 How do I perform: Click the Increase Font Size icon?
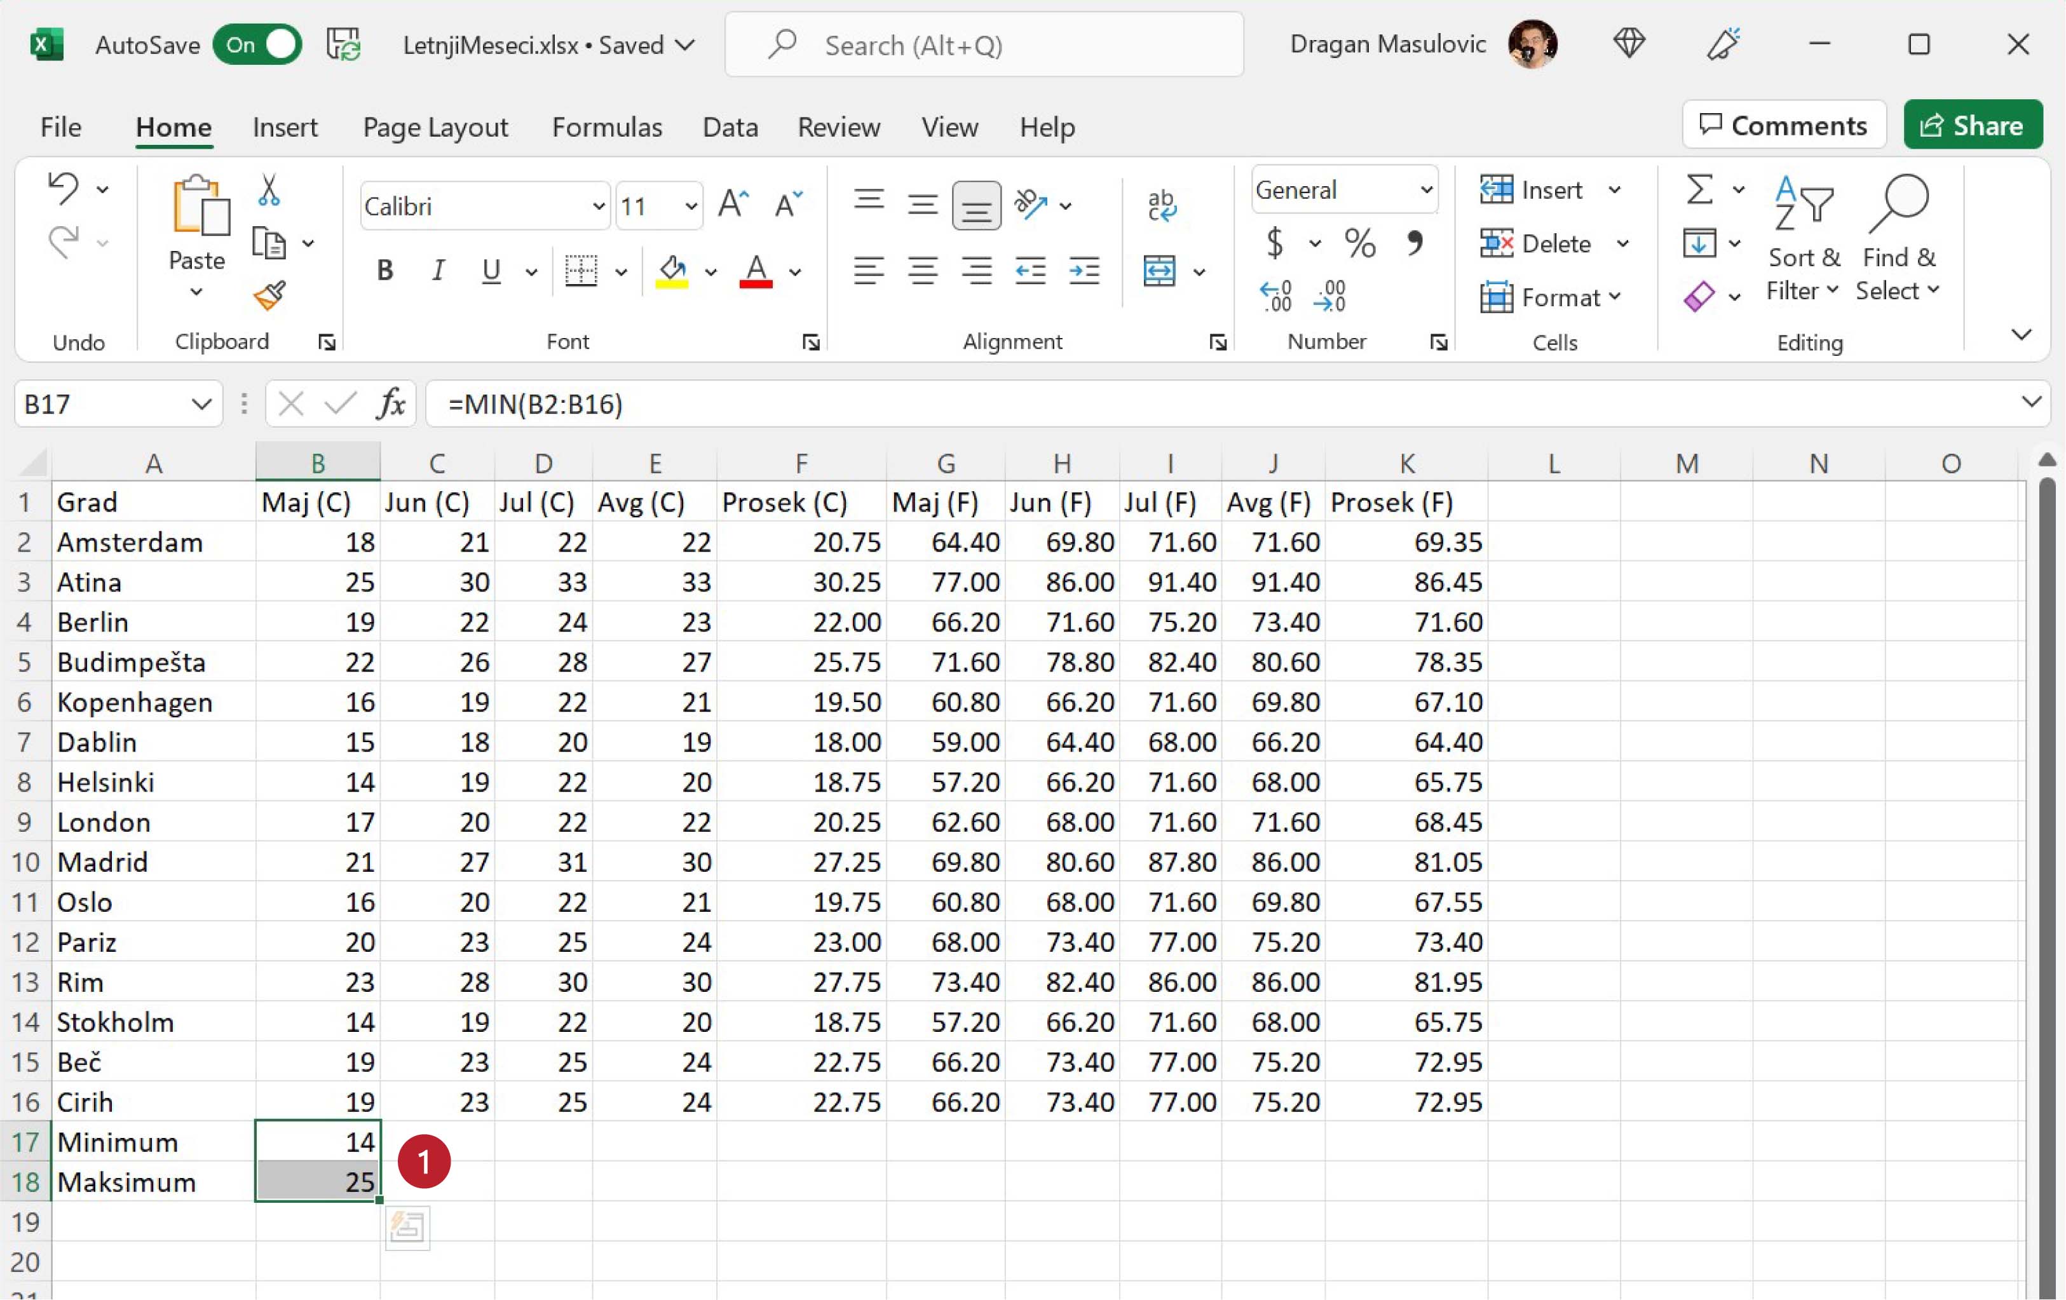733,205
